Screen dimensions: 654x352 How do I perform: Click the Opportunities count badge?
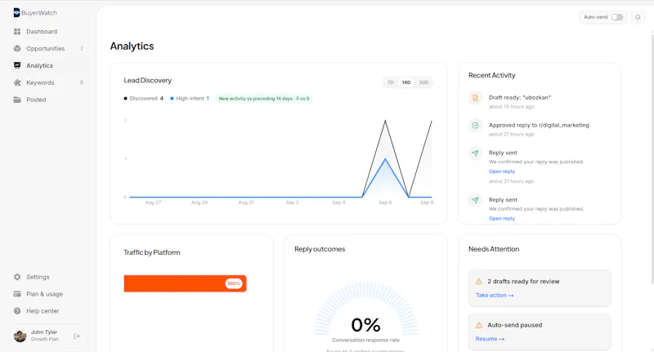pyautogui.click(x=81, y=48)
